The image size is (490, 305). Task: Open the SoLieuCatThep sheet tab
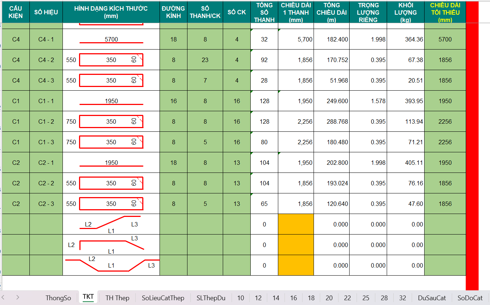163,298
